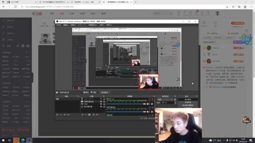Screen dimensions: 255x143
Task: Toggle visibility of PUBG source
Action: tap(101, 104)
